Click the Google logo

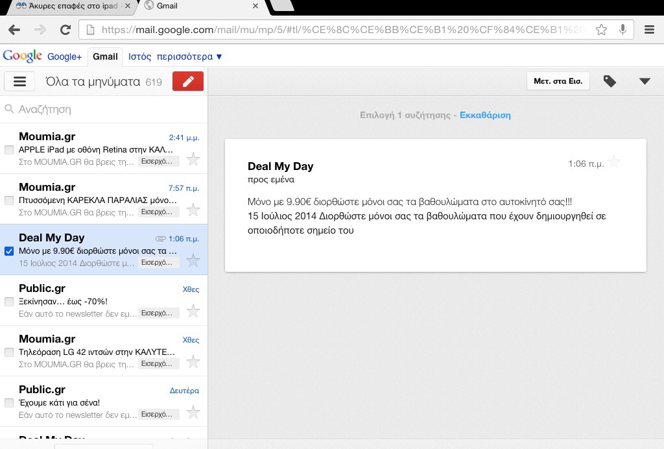(x=22, y=56)
